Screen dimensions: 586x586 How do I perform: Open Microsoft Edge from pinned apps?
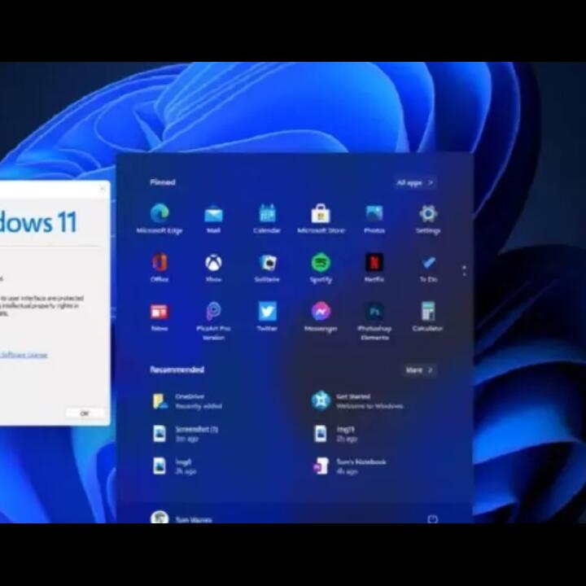160,219
